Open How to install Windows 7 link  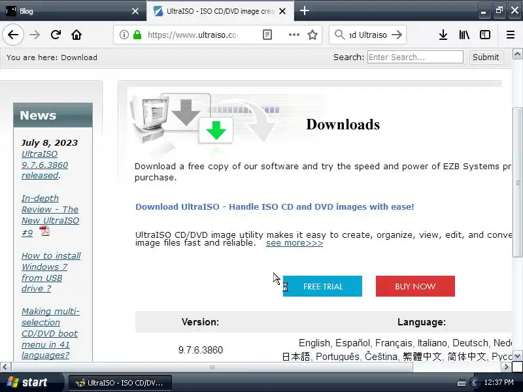pyautogui.click(x=51, y=272)
